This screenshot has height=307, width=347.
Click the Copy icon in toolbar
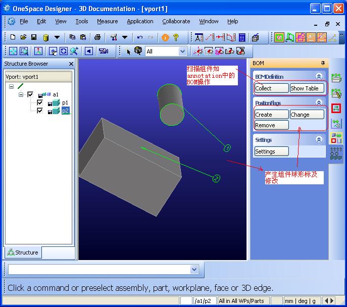coord(72,37)
